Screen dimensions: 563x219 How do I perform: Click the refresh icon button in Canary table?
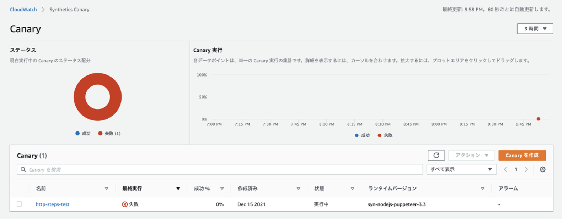[x=436, y=155]
